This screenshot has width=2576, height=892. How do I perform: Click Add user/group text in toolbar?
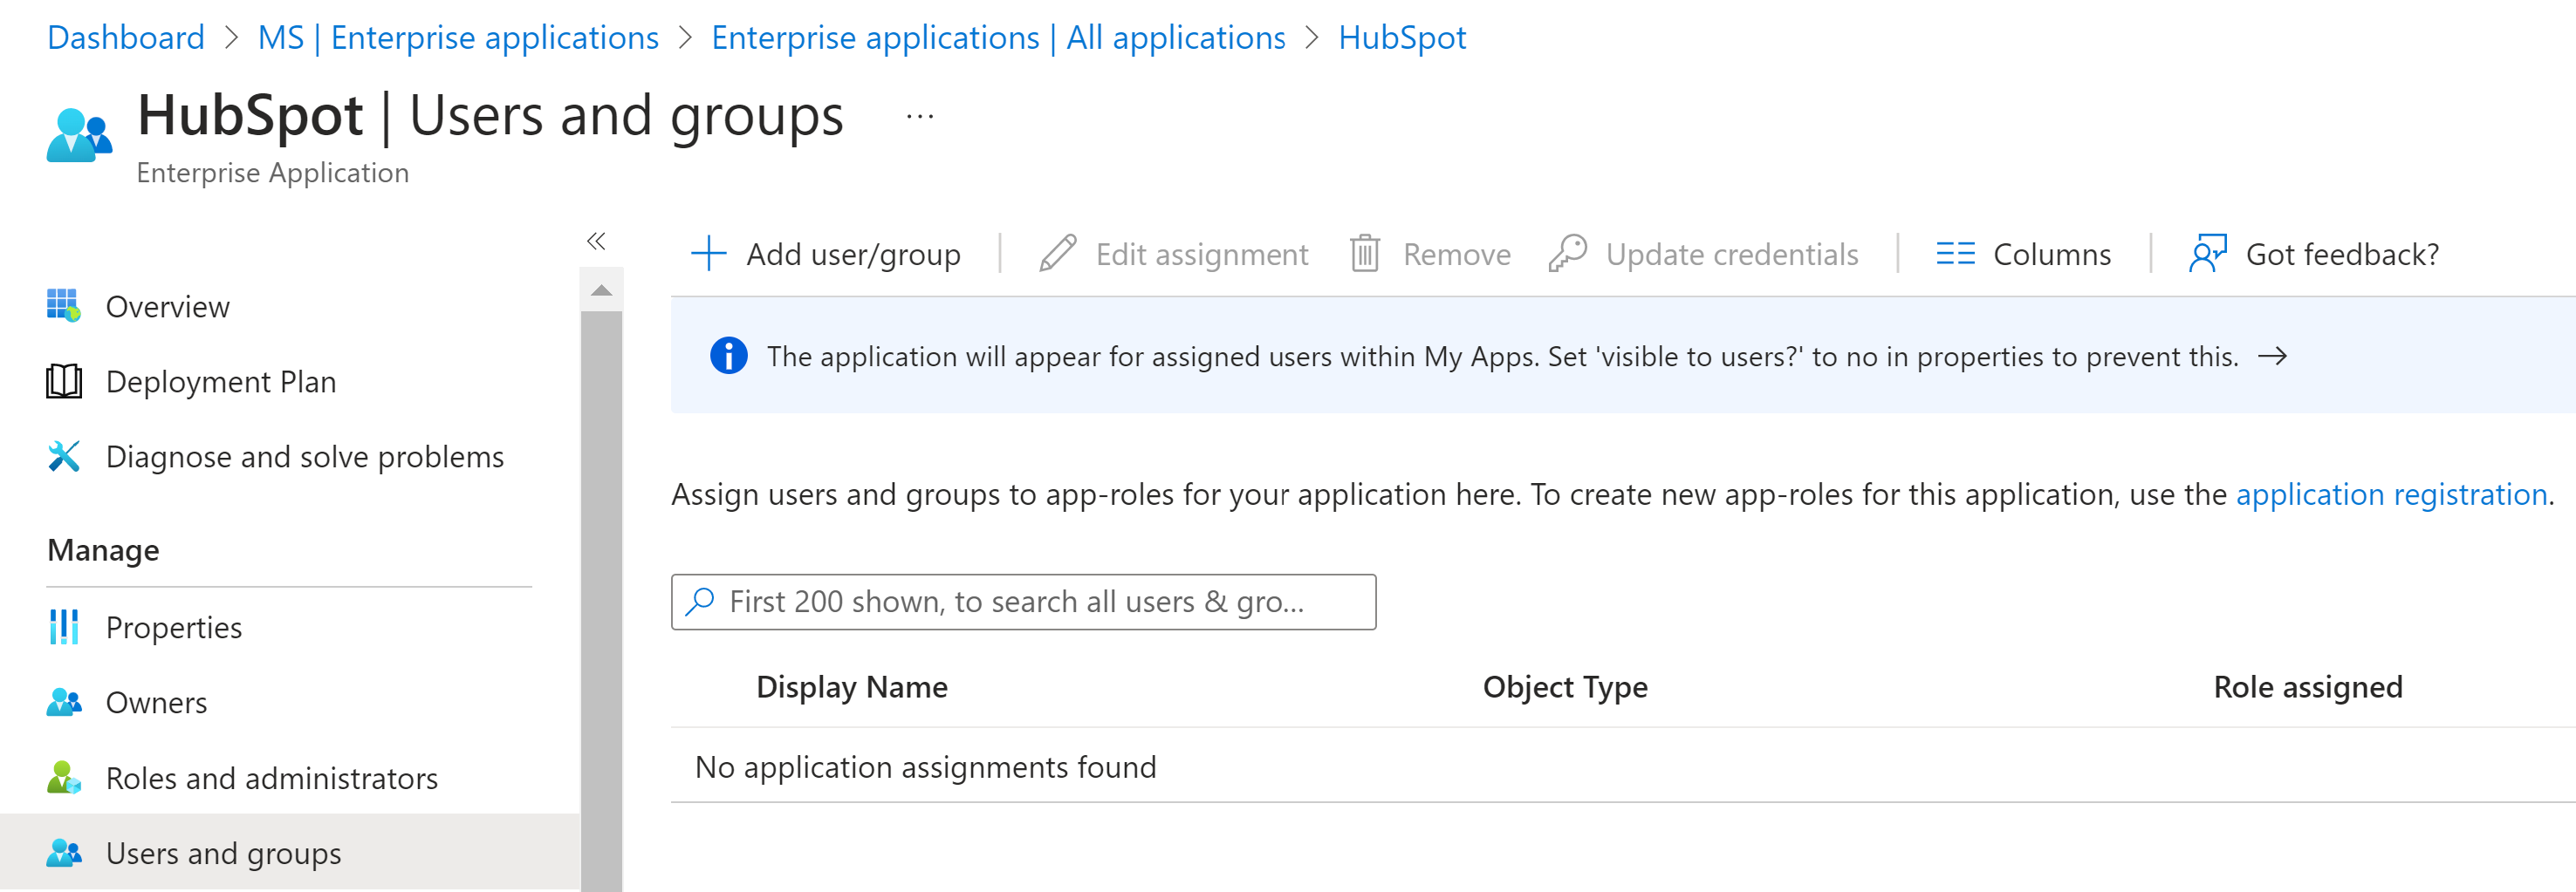pyautogui.click(x=853, y=255)
